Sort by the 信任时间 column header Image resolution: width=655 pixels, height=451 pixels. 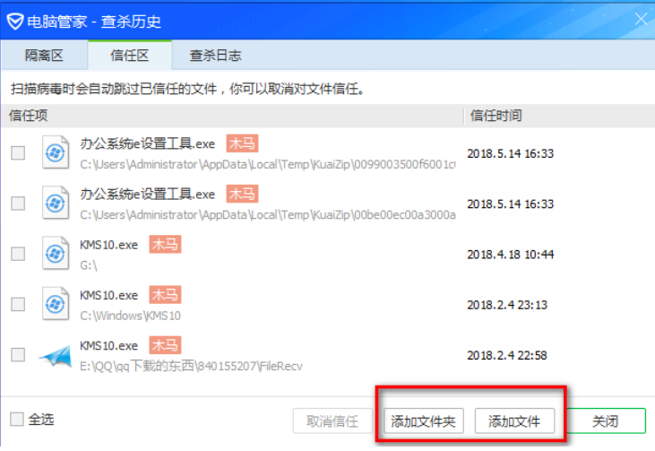(x=496, y=116)
